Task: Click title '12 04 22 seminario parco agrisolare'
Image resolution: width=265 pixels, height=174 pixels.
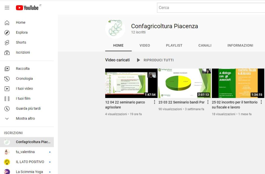Action: click(x=125, y=105)
